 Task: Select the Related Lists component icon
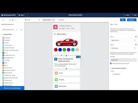[3, 80]
